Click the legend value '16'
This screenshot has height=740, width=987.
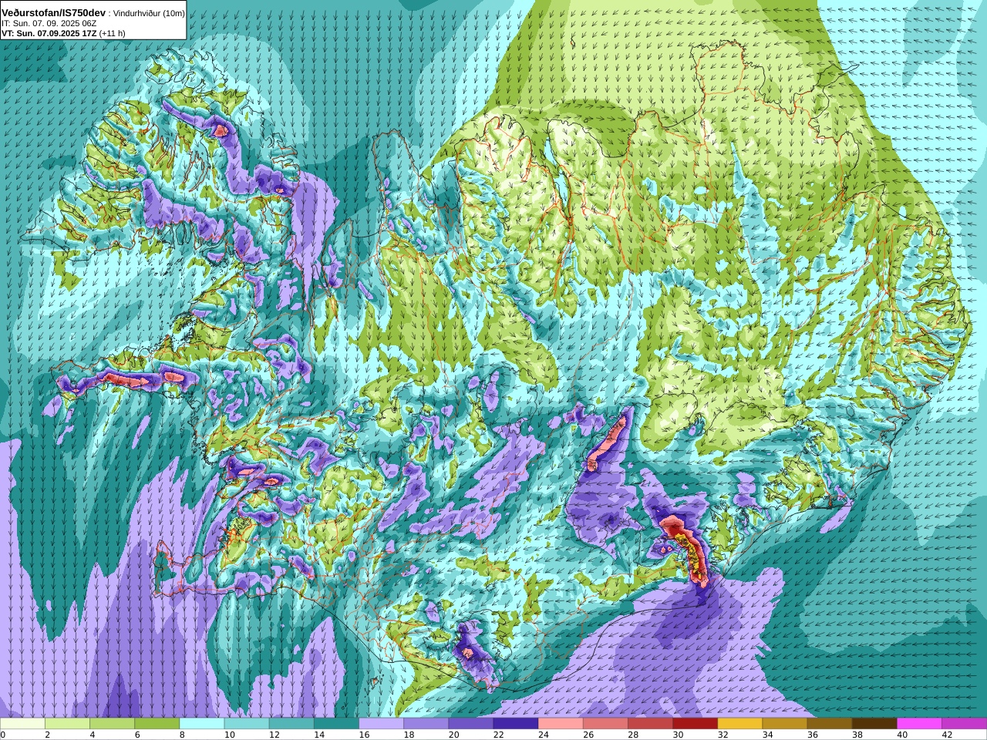point(364,735)
